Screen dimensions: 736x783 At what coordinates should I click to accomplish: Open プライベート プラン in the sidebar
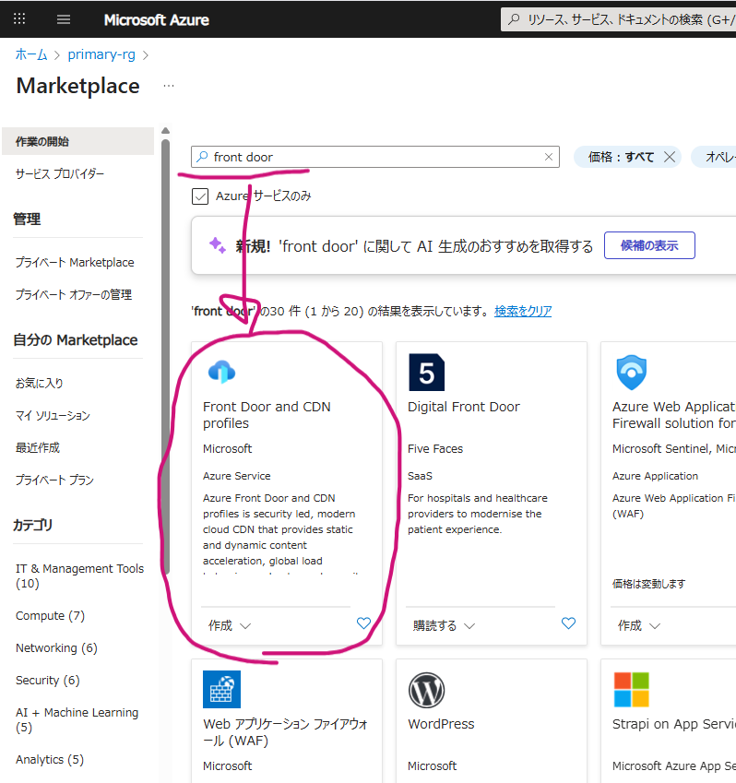click(x=54, y=480)
